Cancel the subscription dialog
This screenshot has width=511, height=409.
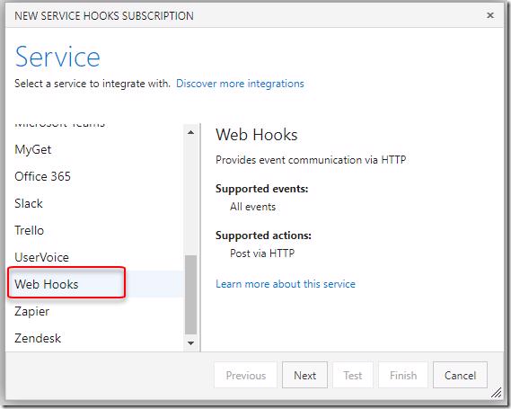click(460, 375)
